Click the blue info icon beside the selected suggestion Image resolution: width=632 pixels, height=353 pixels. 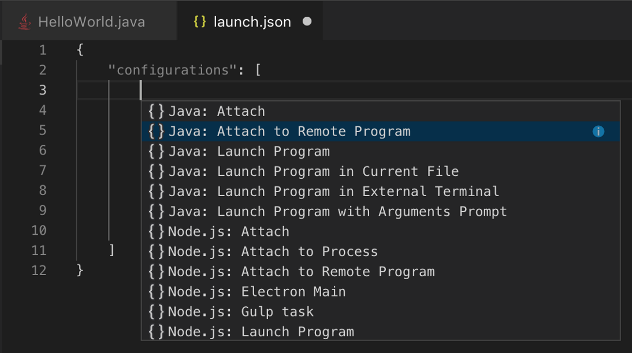coord(598,132)
